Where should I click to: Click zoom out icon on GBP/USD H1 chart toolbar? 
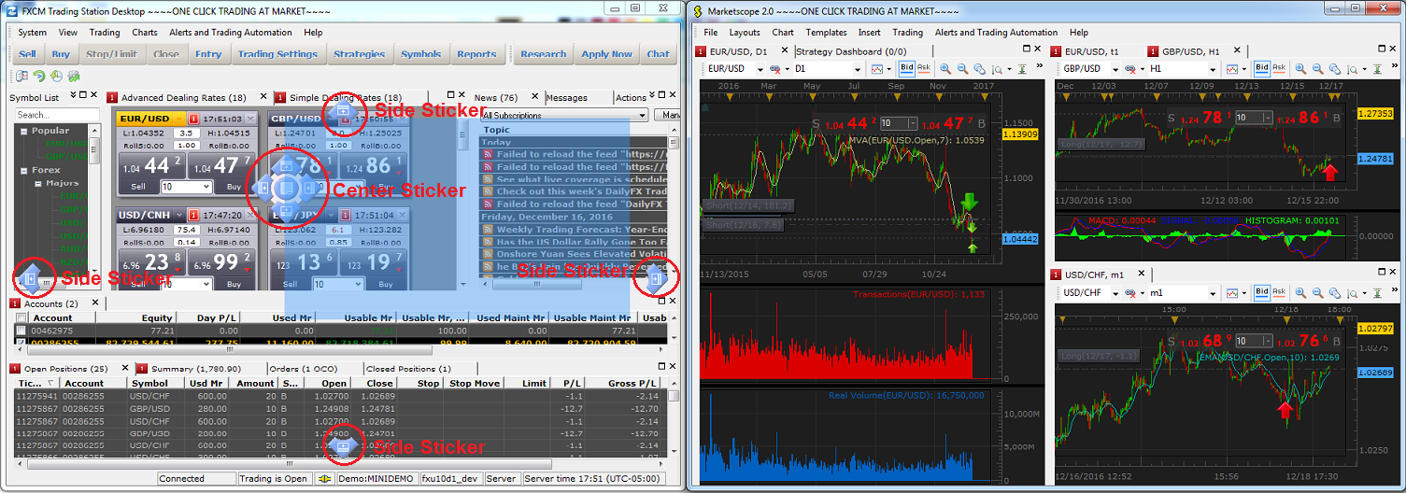point(1319,69)
